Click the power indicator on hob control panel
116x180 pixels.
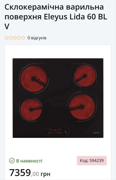66,132
